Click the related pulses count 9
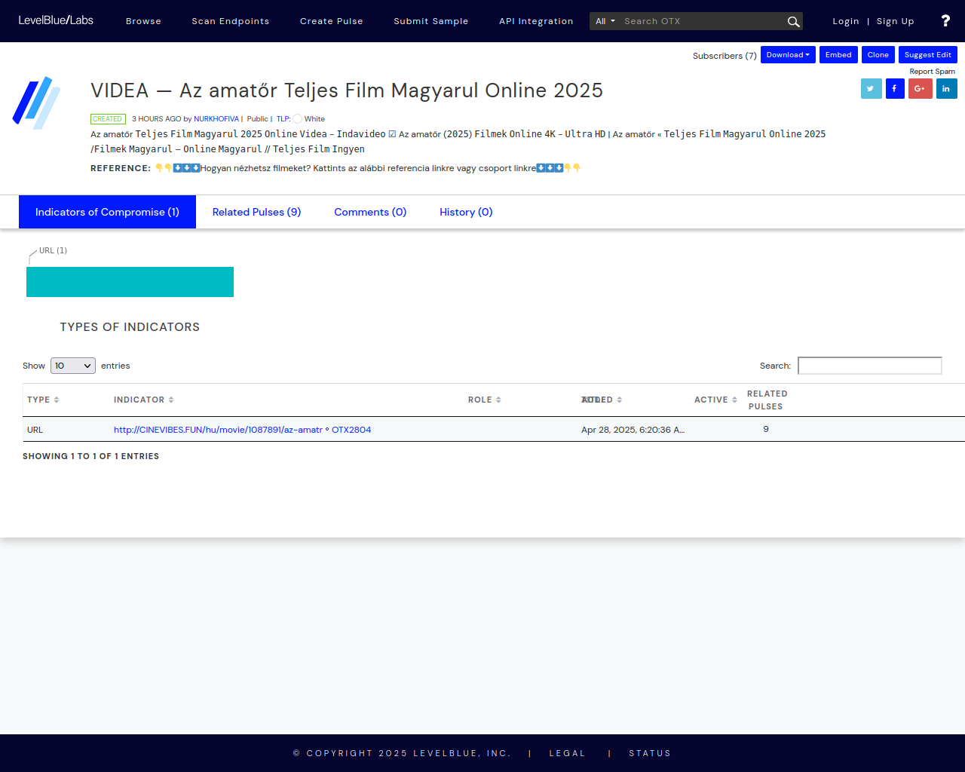 coord(766,429)
